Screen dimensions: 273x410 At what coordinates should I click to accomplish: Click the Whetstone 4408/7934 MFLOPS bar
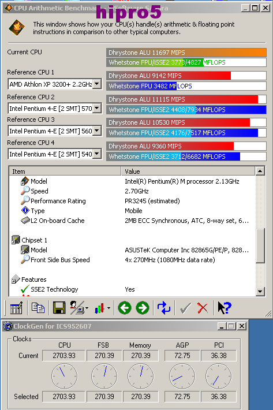pos(186,110)
